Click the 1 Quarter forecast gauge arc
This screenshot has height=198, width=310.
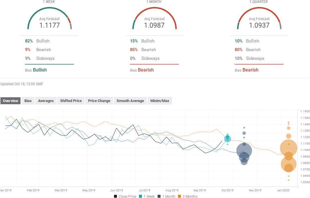[259, 9]
